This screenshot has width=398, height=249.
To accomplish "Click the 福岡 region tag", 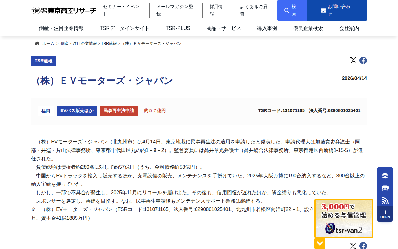I will pyautogui.click(x=46, y=111).
